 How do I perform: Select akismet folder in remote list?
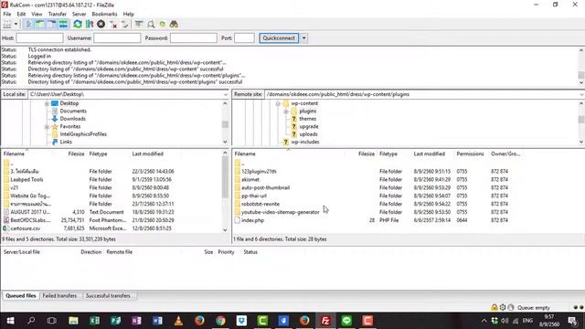click(x=250, y=180)
